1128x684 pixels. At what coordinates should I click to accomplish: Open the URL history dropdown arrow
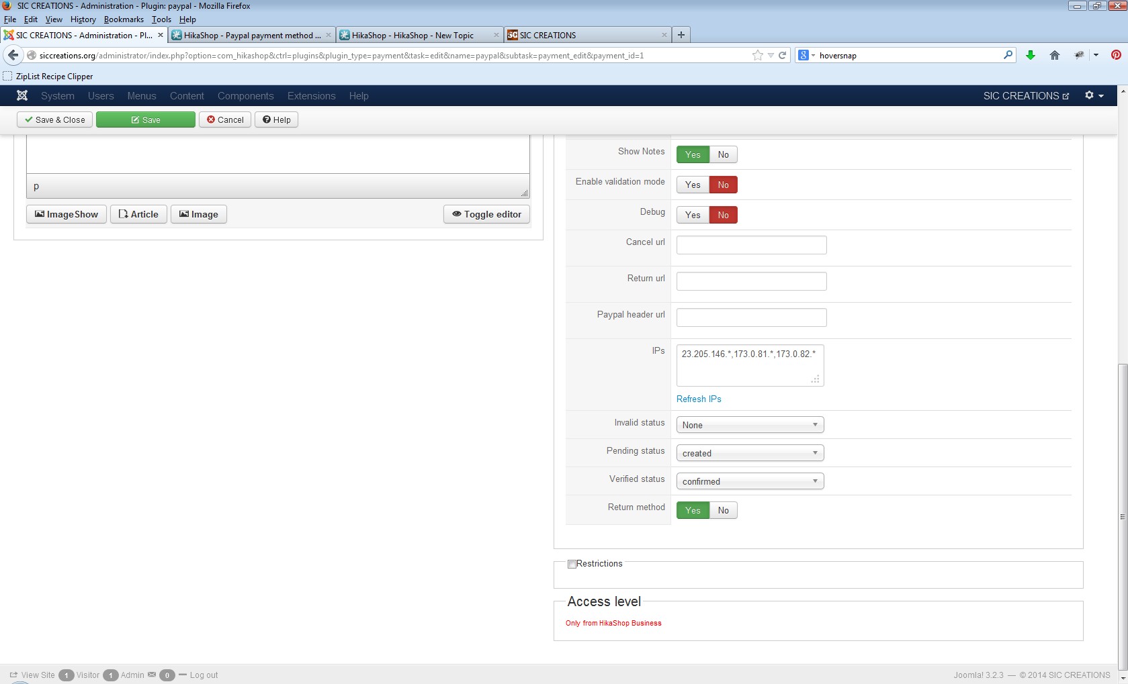pos(771,56)
